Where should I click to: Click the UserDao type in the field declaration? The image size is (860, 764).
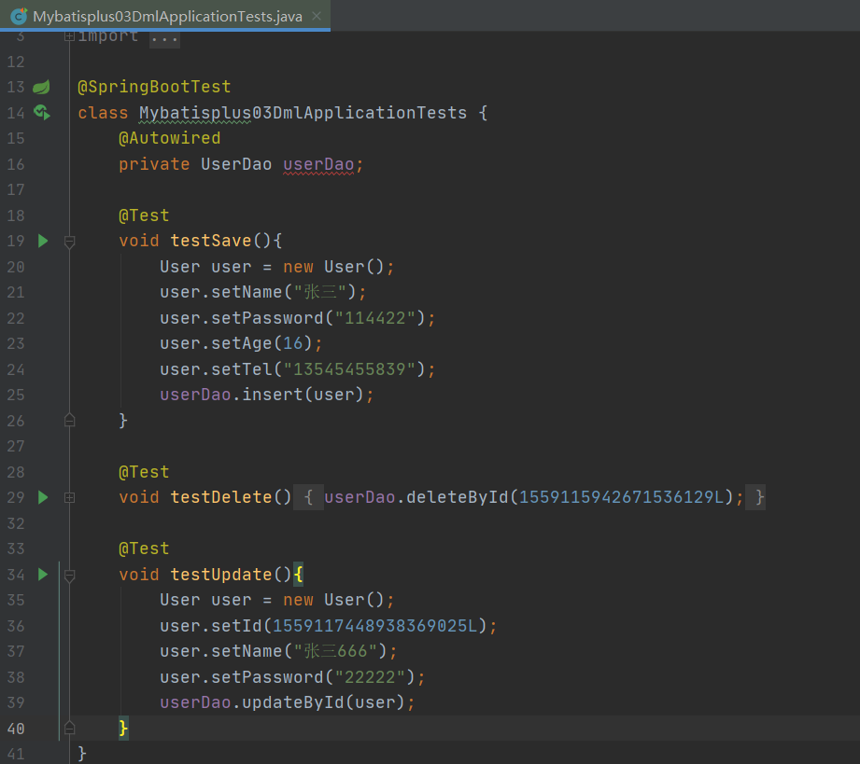click(x=236, y=164)
